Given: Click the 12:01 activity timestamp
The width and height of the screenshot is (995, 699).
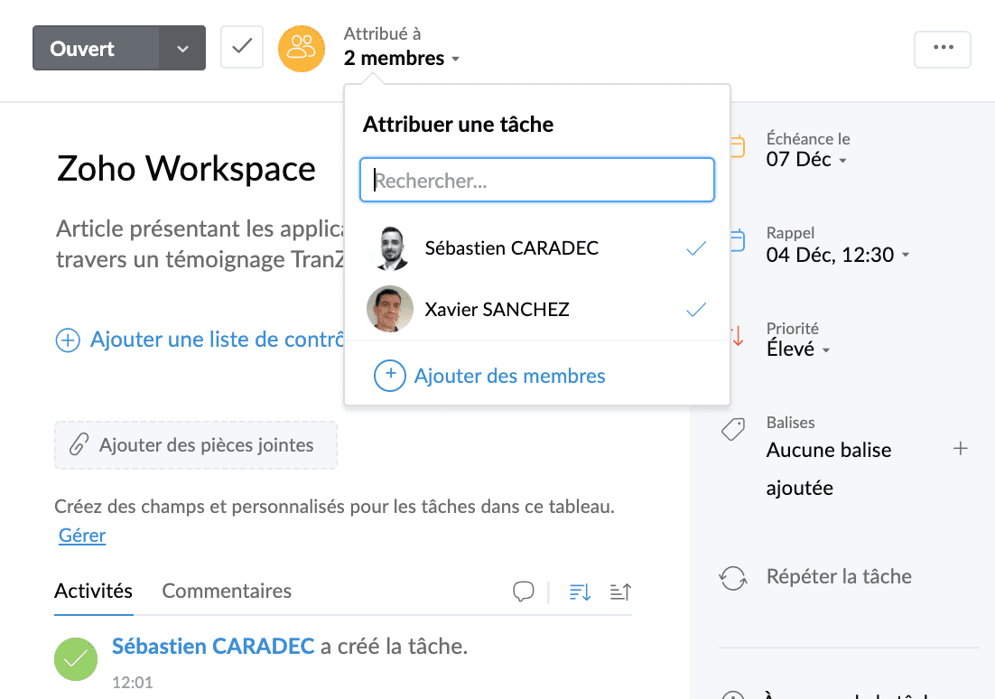Looking at the screenshot, I should 133,683.
